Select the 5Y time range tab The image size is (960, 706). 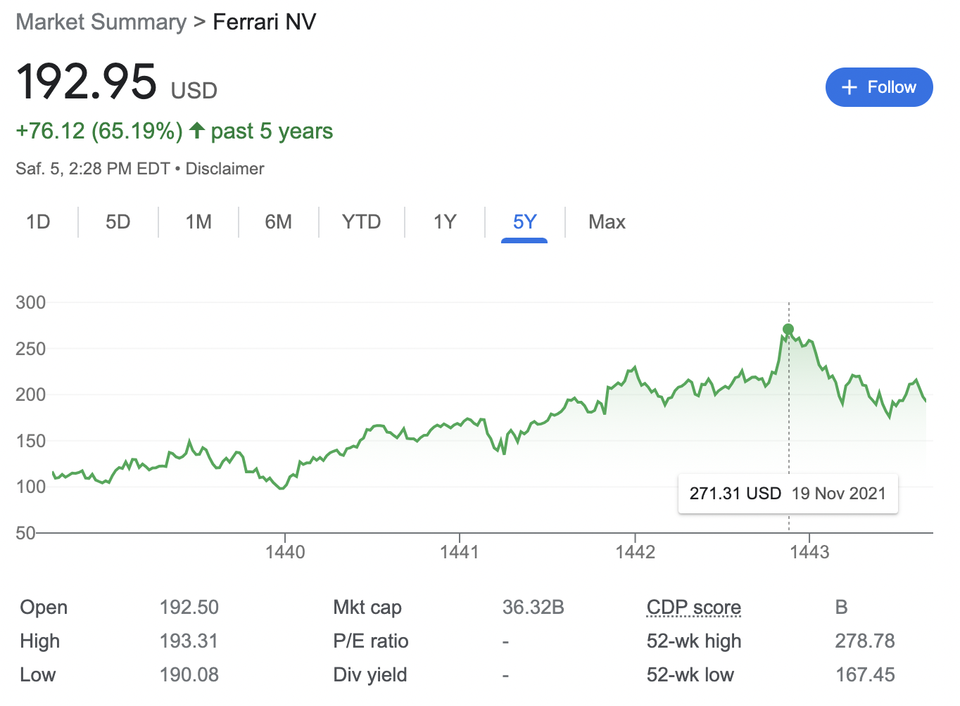tap(524, 222)
